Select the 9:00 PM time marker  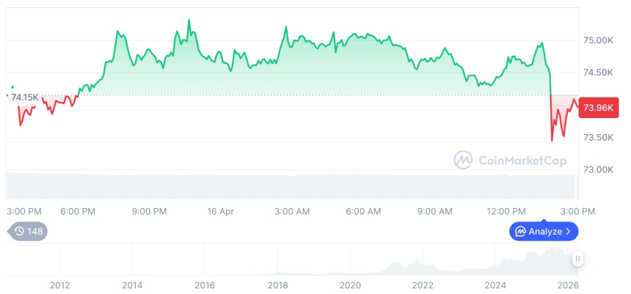(x=149, y=211)
